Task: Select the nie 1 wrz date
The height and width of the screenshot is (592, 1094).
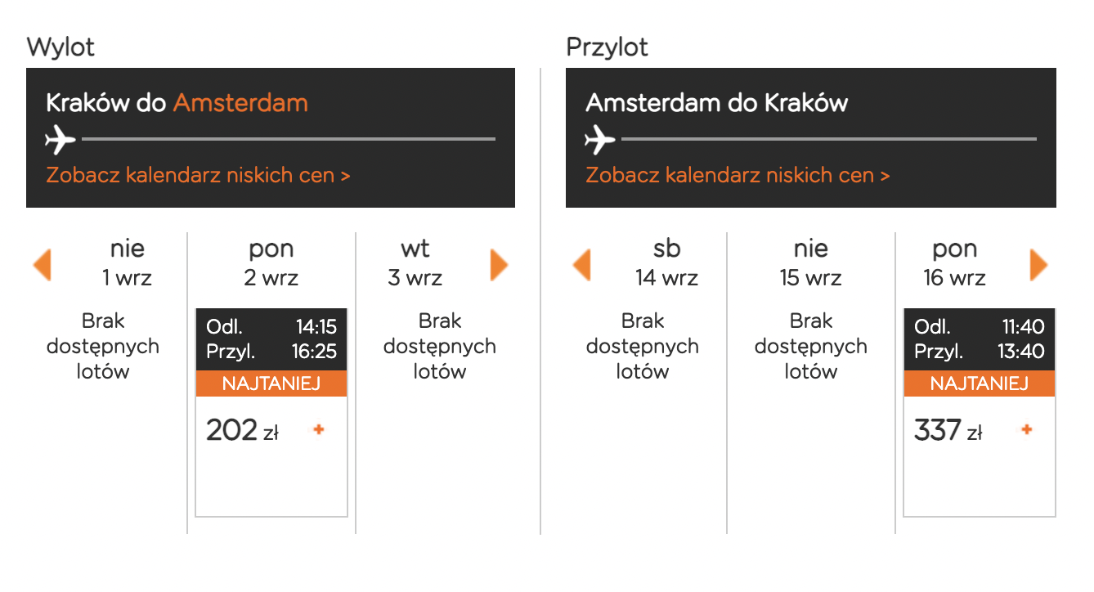Action: (x=127, y=262)
